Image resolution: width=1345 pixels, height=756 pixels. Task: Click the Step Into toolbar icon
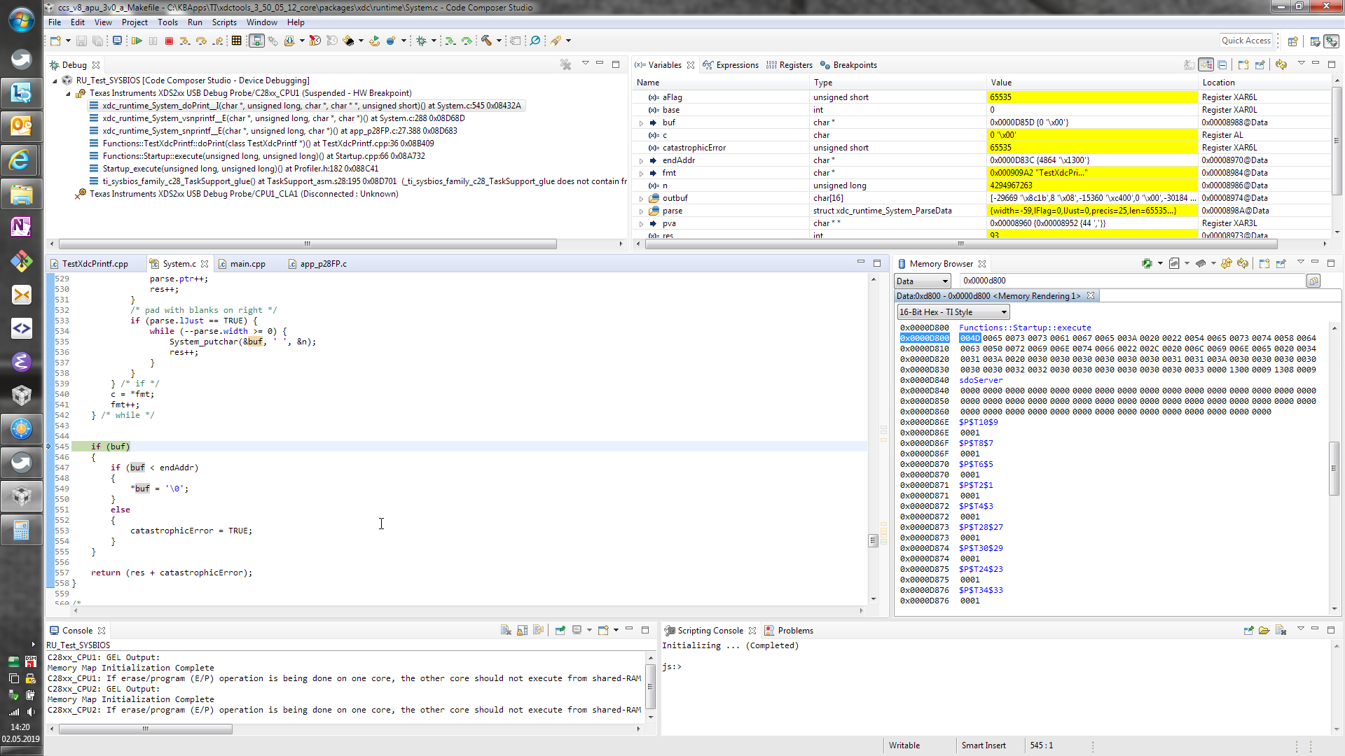coord(185,41)
